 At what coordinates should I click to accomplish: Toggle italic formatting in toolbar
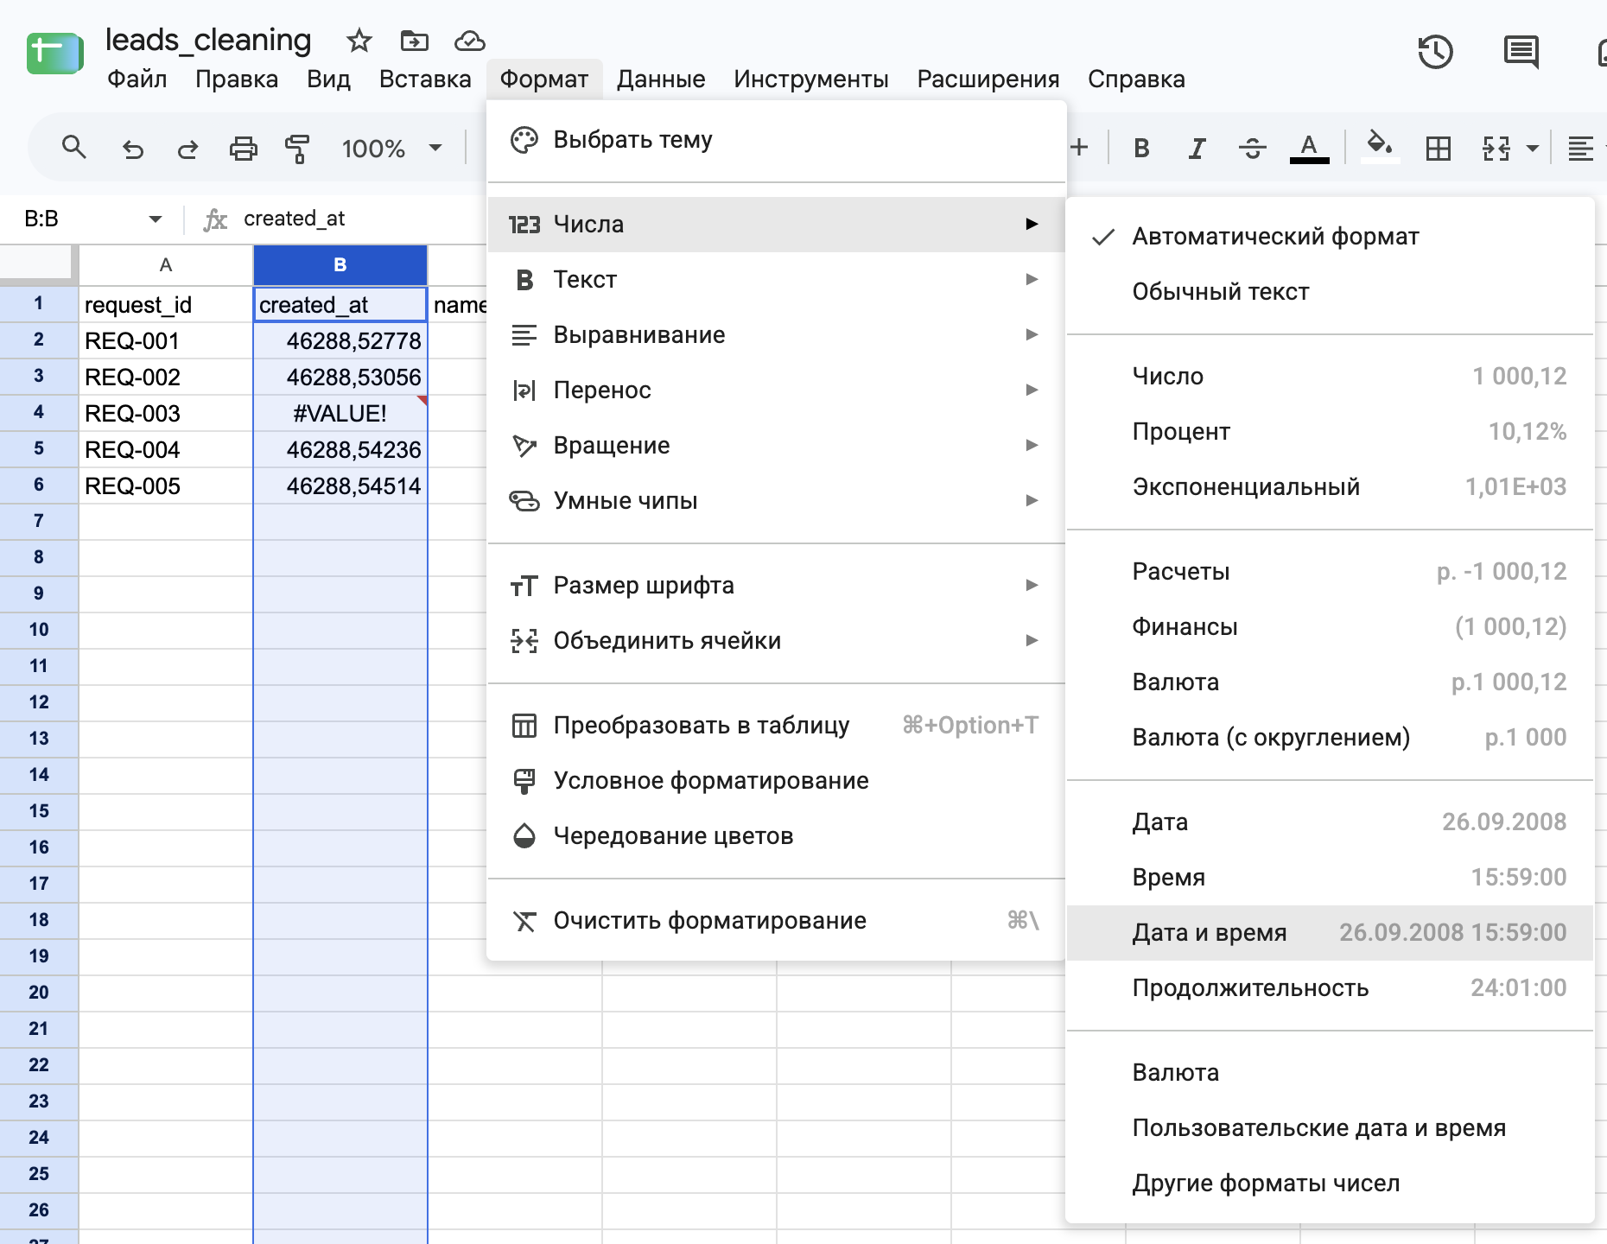coord(1197,149)
